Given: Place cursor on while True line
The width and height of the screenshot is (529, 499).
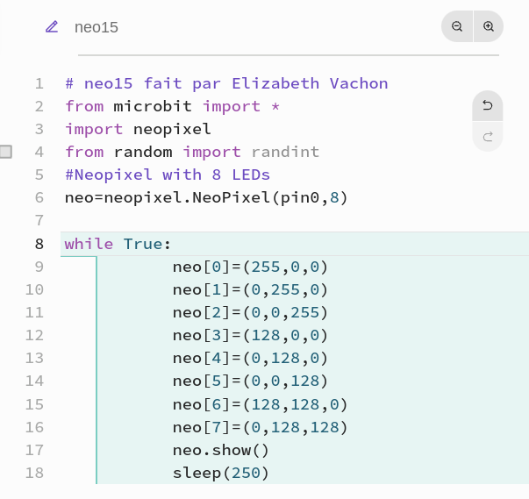Looking at the screenshot, I should [118, 244].
